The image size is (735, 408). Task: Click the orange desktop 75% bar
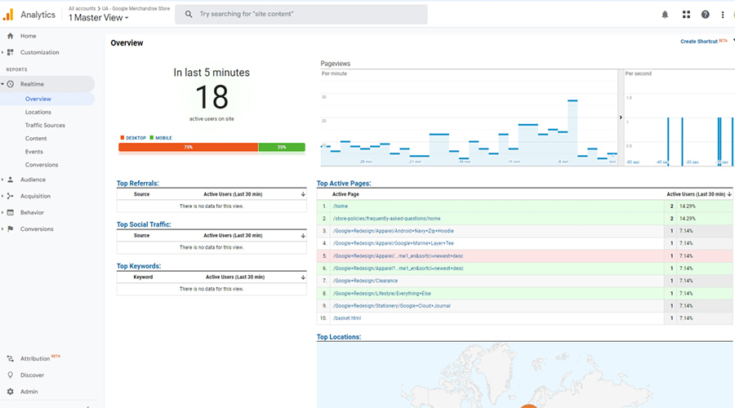coord(188,147)
